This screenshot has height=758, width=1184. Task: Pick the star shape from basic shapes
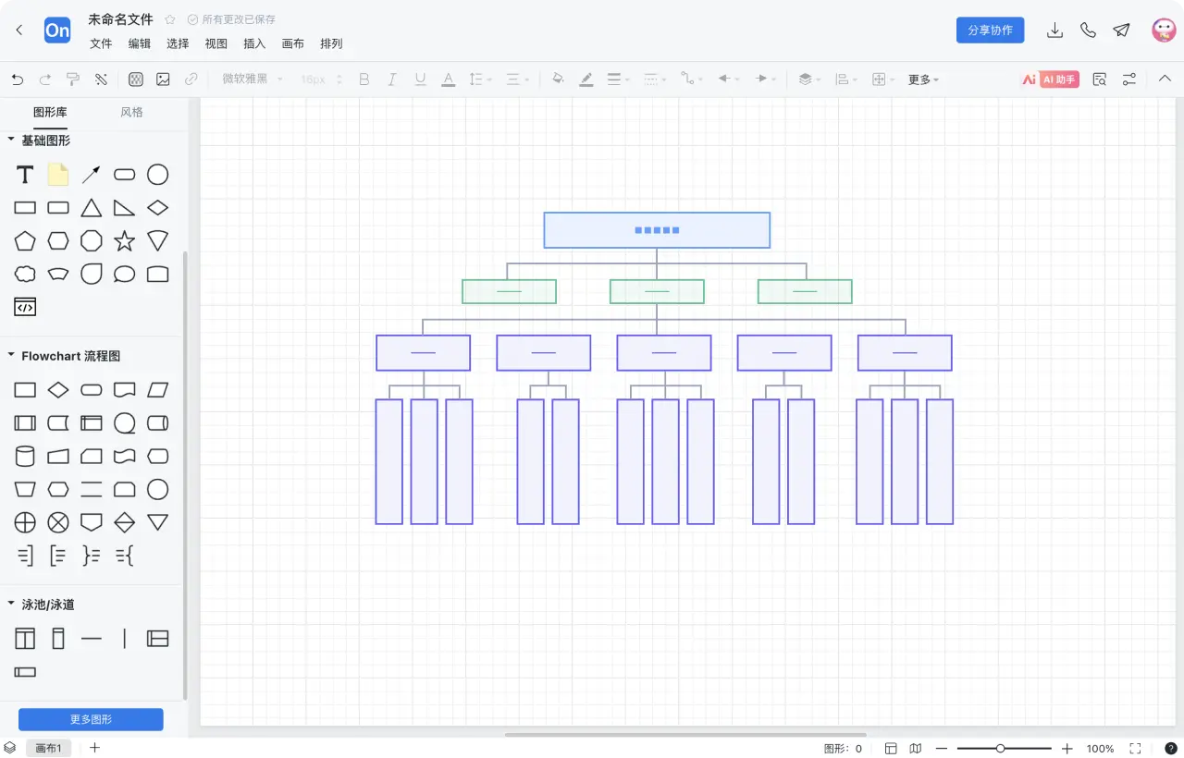coord(125,241)
